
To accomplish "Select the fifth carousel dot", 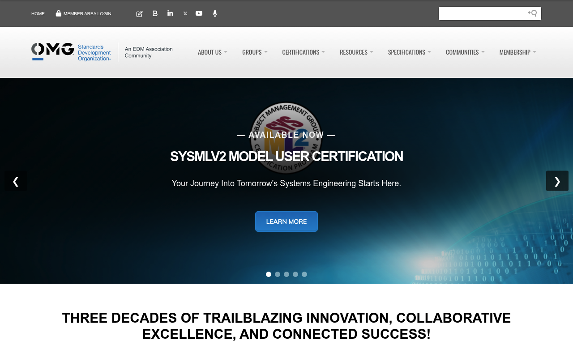I will [304, 274].
